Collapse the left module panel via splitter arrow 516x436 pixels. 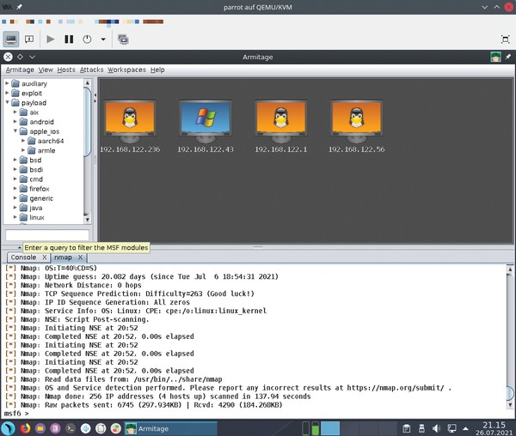pos(95,95)
